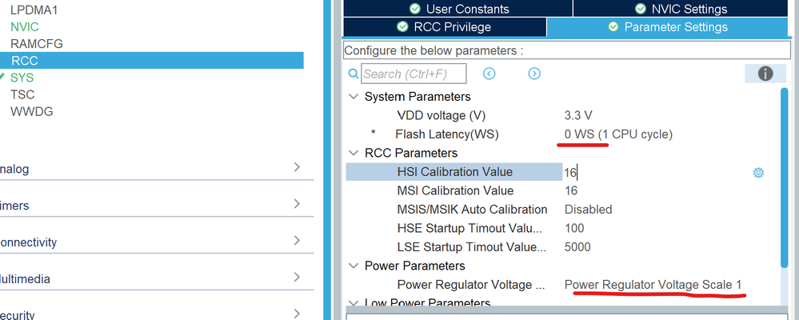Select RAMCFG in the peripheral list
The height and width of the screenshot is (320, 799).
pyautogui.click(x=37, y=44)
